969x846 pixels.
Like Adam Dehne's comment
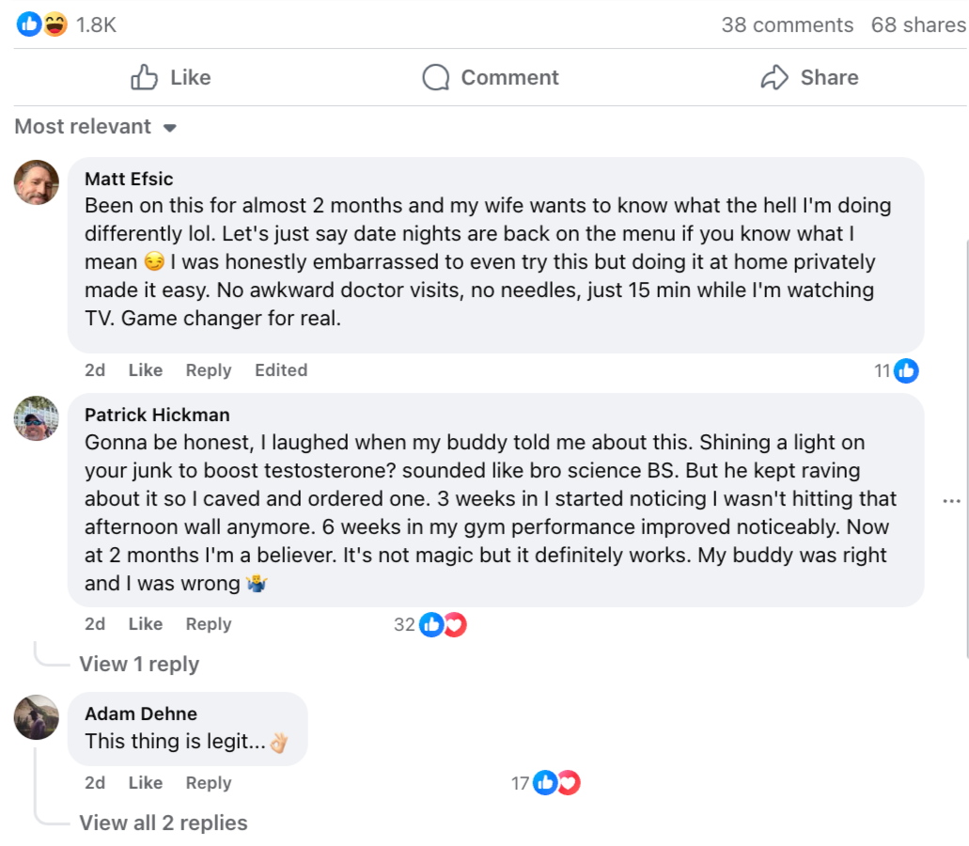point(146,783)
